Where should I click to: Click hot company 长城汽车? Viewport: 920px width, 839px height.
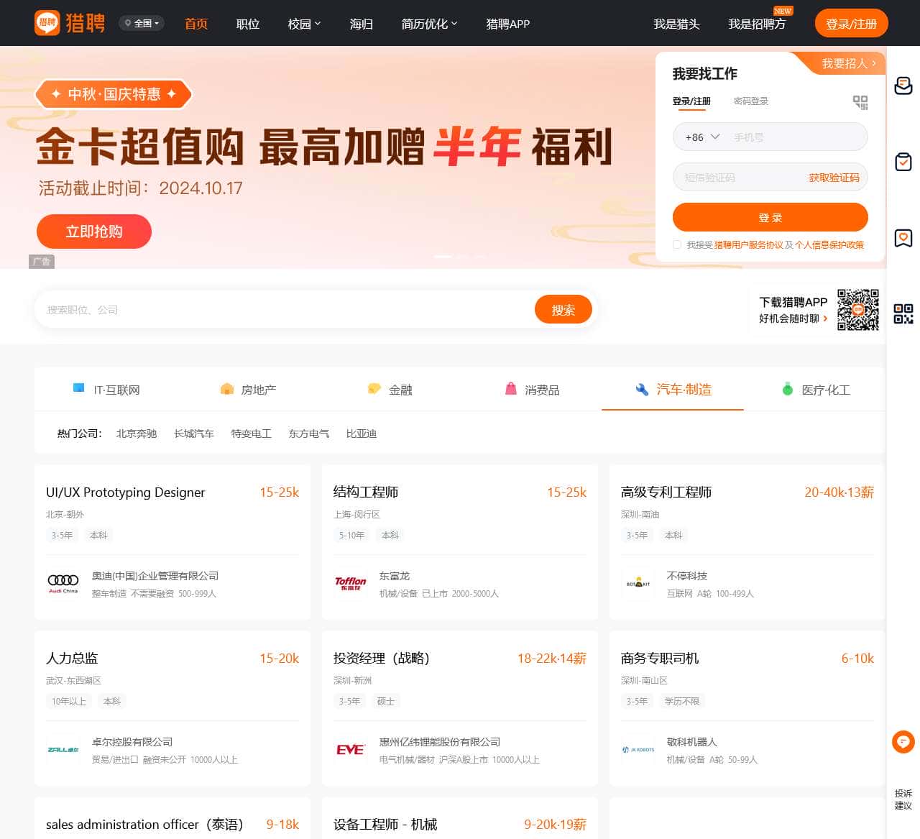coord(194,434)
